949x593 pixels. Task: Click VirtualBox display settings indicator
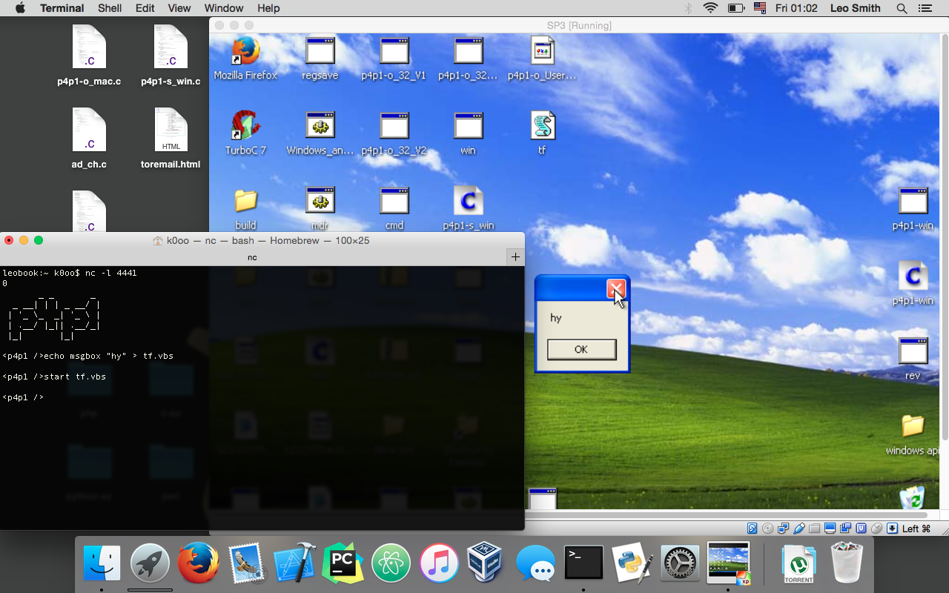(x=830, y=529)
